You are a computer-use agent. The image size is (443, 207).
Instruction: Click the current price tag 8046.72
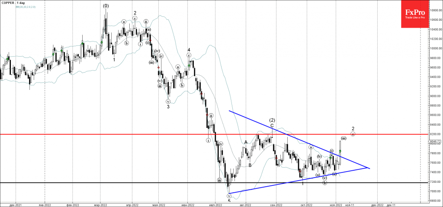[434, 141]
